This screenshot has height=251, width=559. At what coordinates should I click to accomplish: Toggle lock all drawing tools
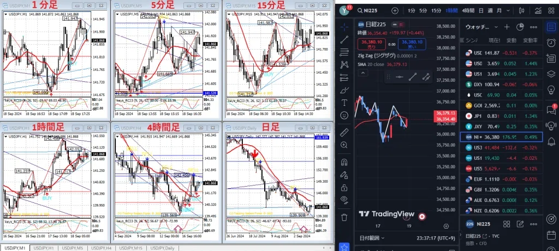[344, 187]
